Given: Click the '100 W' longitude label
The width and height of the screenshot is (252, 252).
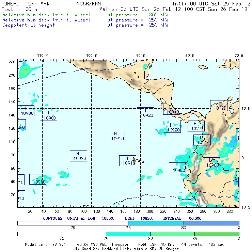Looking at the screenshot, I should pos(92,56).
